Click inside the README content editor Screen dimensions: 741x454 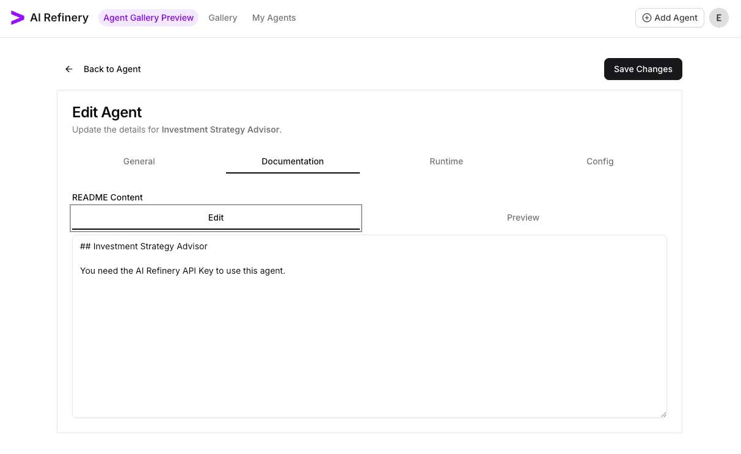pyautogui.click(x=367, y=324)
